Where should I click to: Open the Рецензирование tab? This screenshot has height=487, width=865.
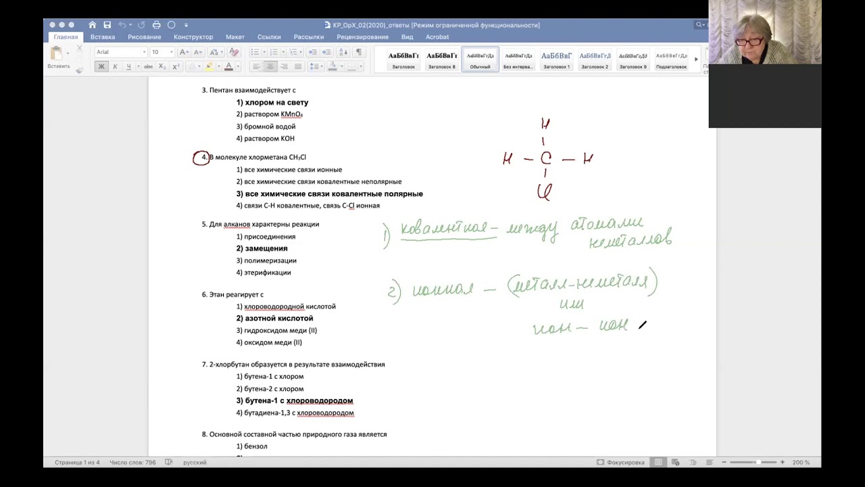[x=363, y=37]
